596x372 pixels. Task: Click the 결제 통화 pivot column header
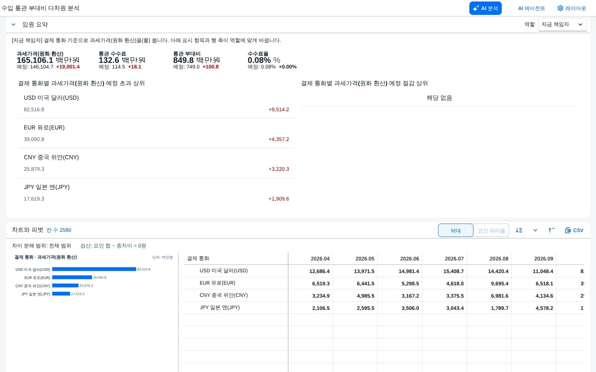236,259
